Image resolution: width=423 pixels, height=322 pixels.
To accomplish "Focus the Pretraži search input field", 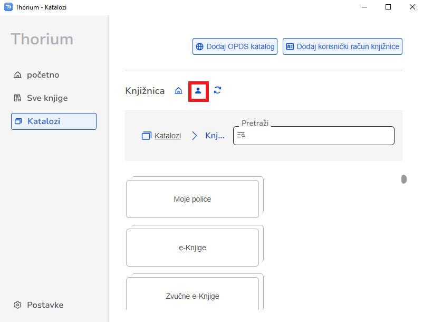I will click(319, 136).
